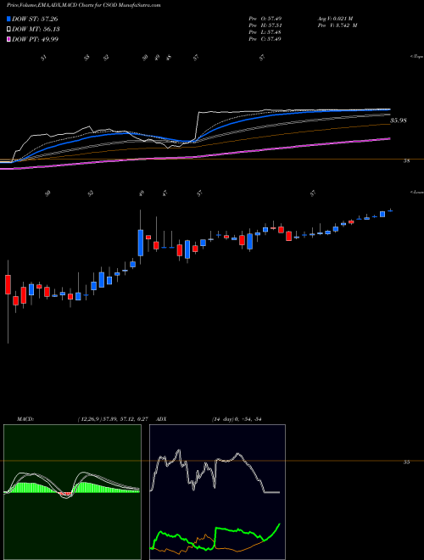Click the chart title mentioning CSOD MunafaSutra.com
This screenshot has height=560, width=424.
[83, 6]
